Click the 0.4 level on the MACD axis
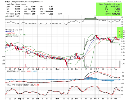Viewport: 127px width, 100px height. pyautogui.click(x=123, y=72)
